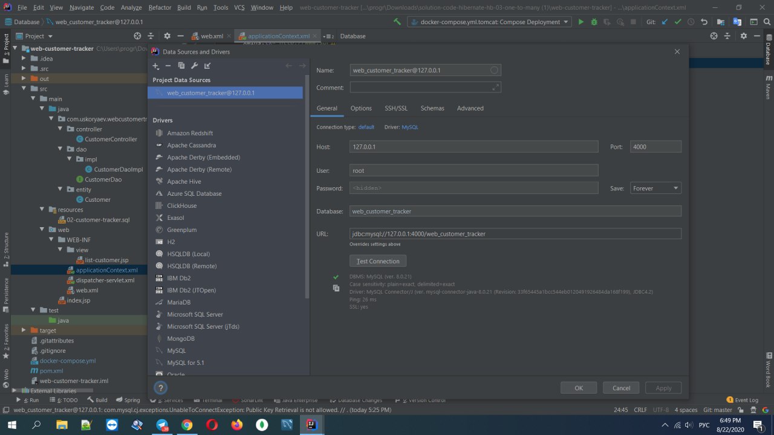Open the VCS menu
This screenshot has height=435, width=774.
point(239,7)
